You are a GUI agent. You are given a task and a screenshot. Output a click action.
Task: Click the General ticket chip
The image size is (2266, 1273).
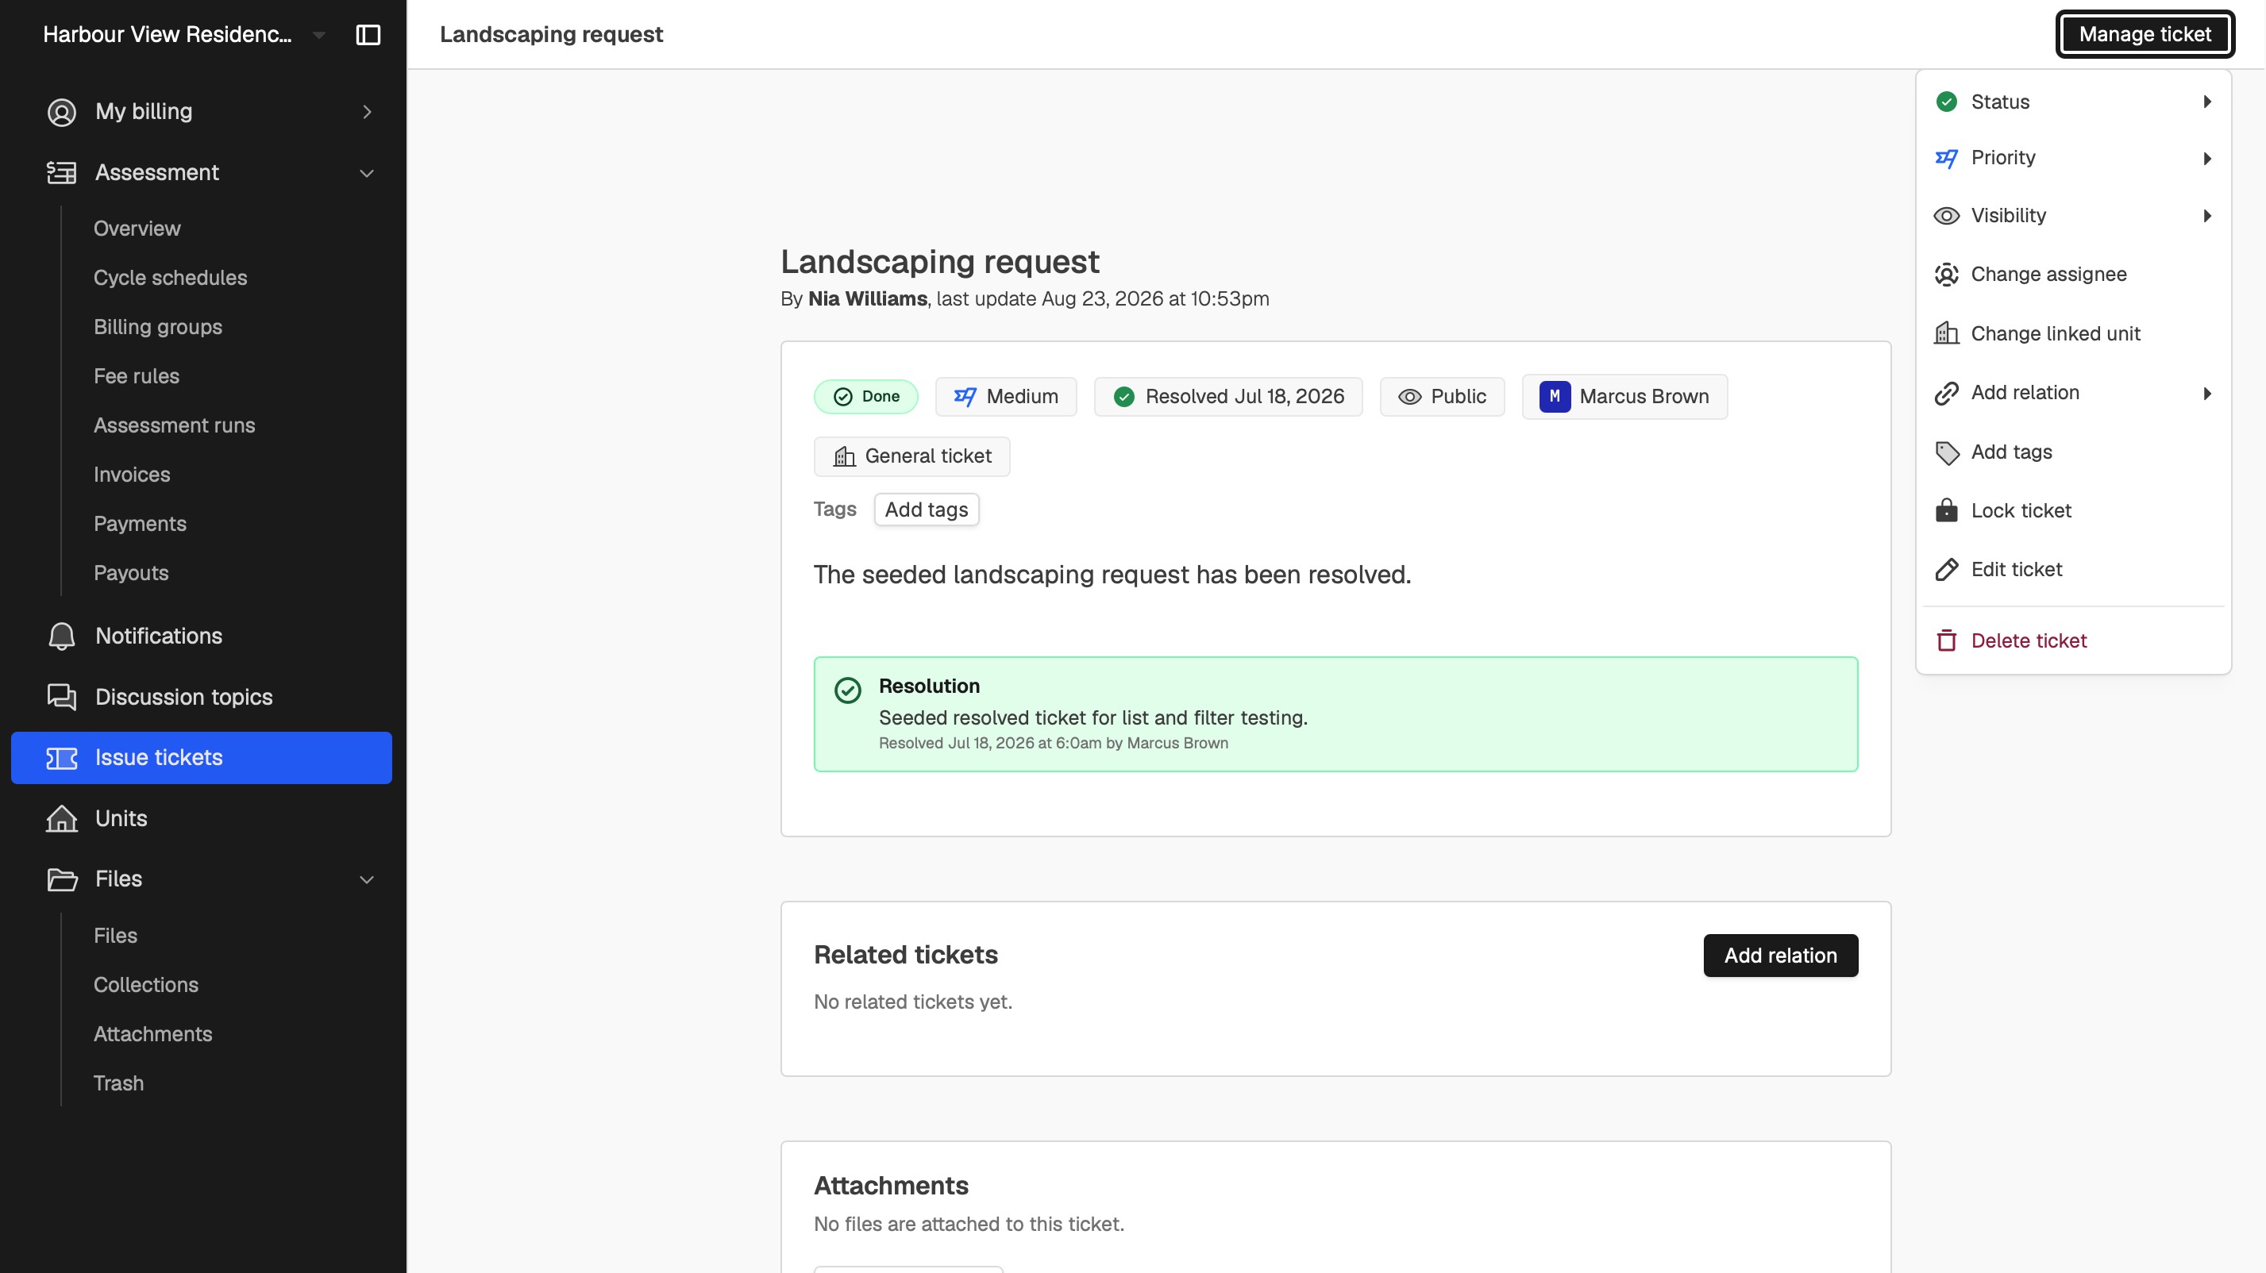911,456
